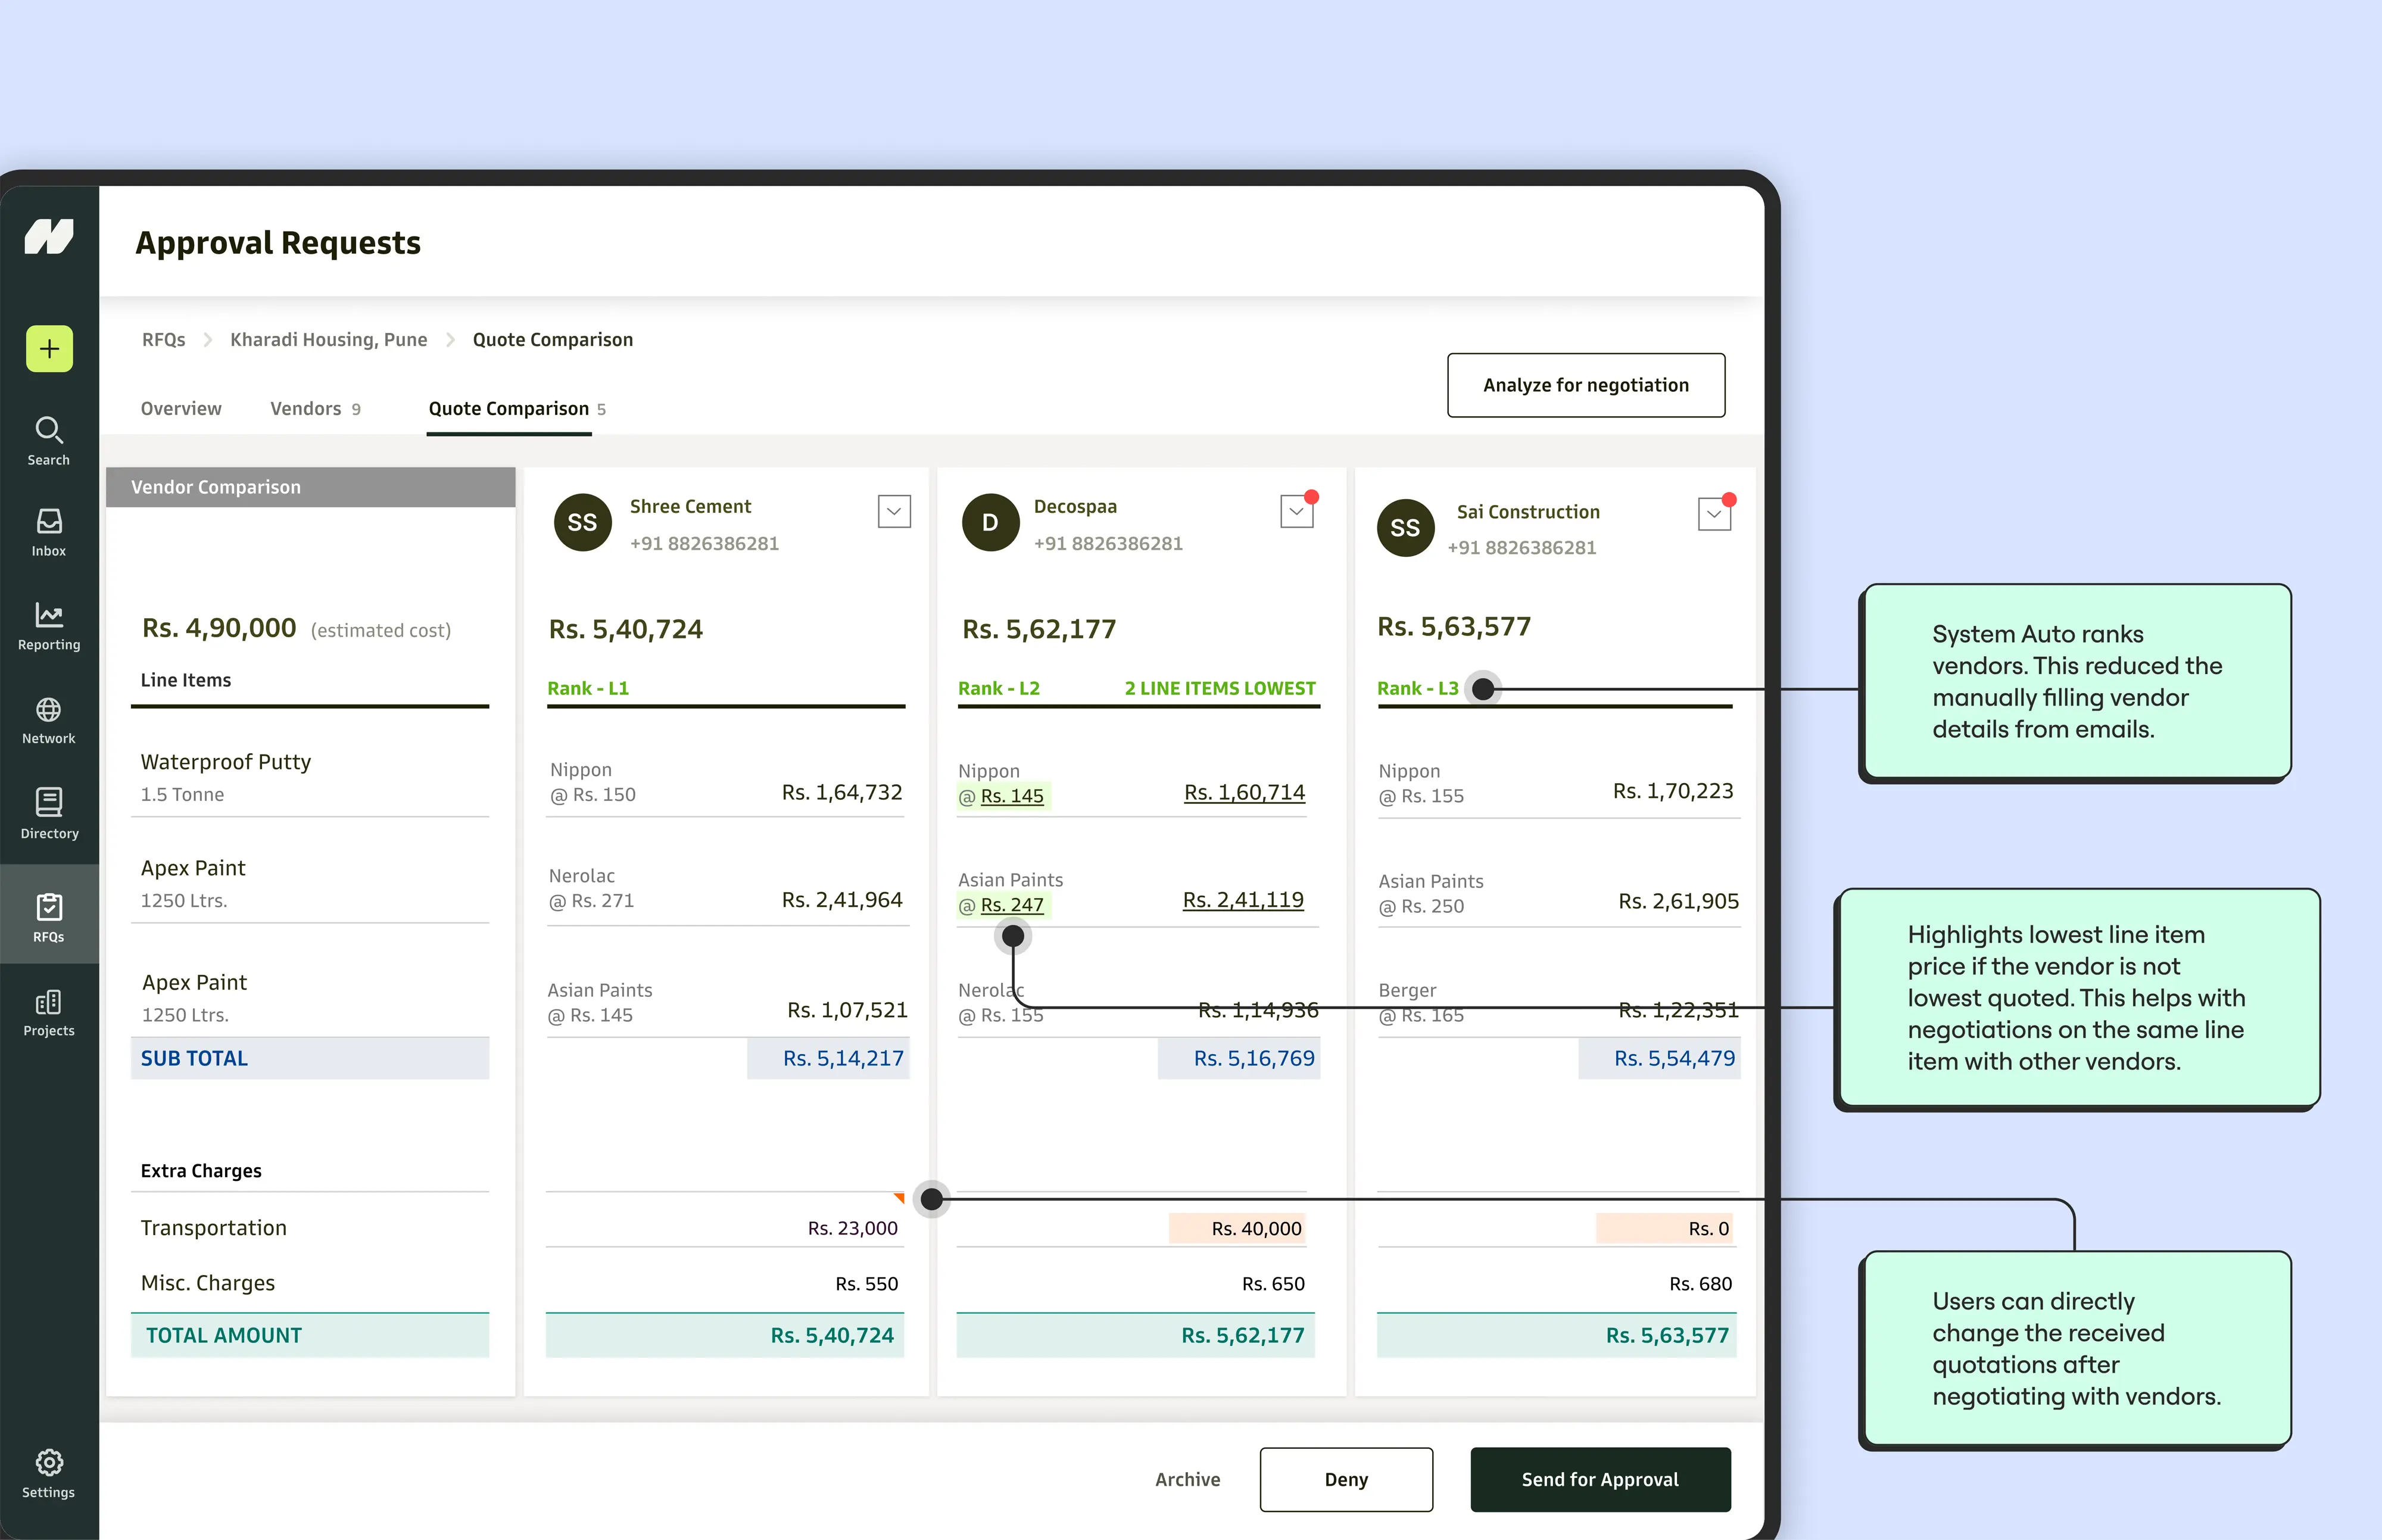This screenshot has height=1540, width=2382.
Task: Go to Kharadi Housing, Pune breadcrumb
Action: coord(329,340)
